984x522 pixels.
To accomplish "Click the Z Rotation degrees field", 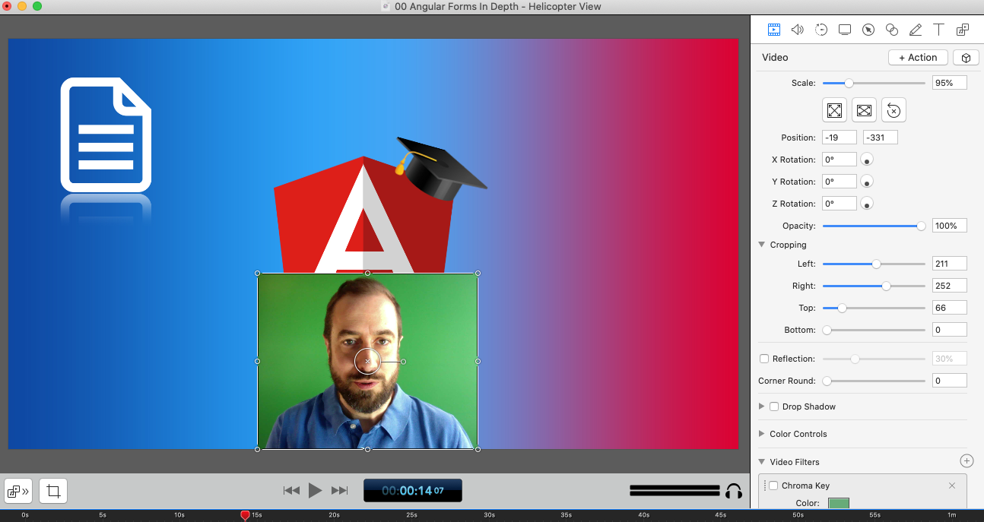I will [x=839, y=204].
